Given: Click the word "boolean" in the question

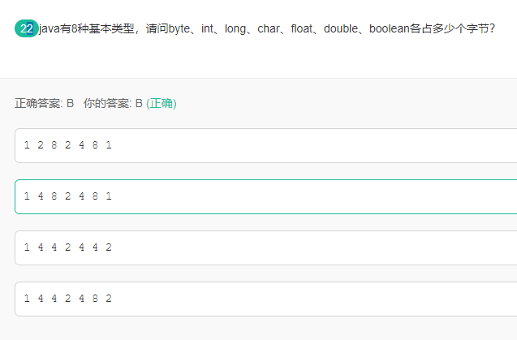Looking at the screenshot, I should (x=389, y=29).
